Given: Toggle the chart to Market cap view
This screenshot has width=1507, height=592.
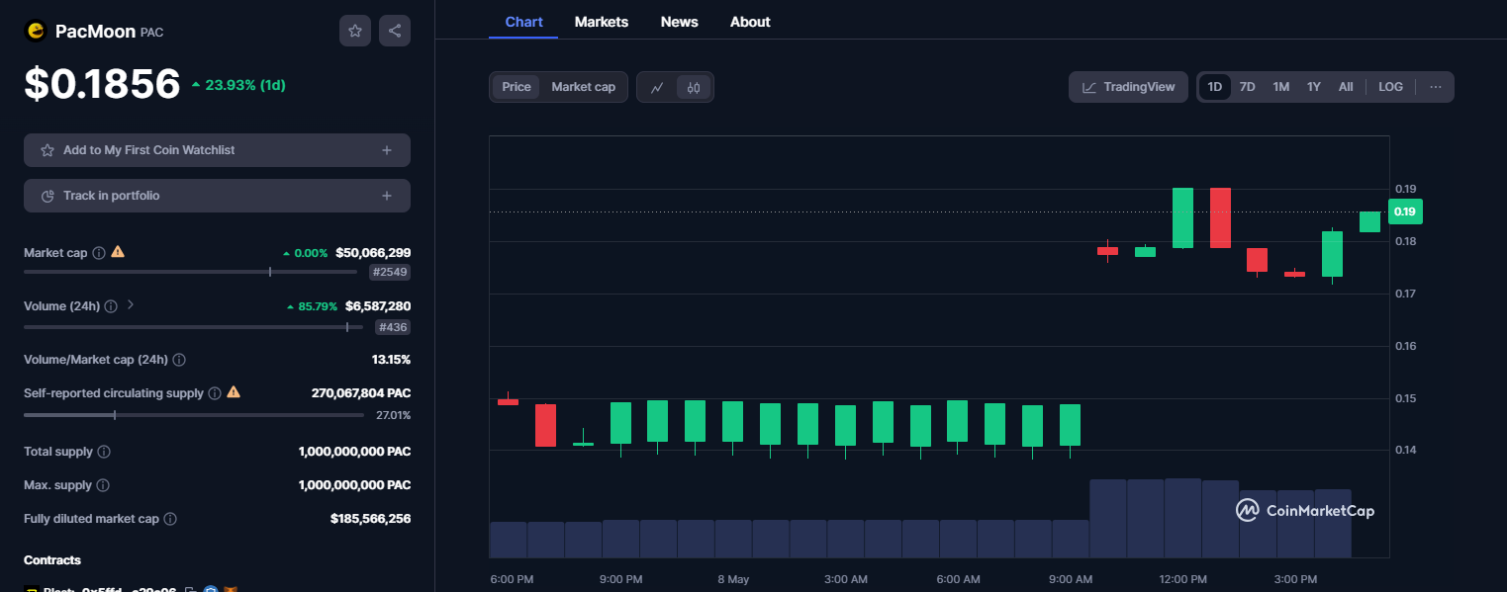Looking at the screenshot, I should (583, 87).
